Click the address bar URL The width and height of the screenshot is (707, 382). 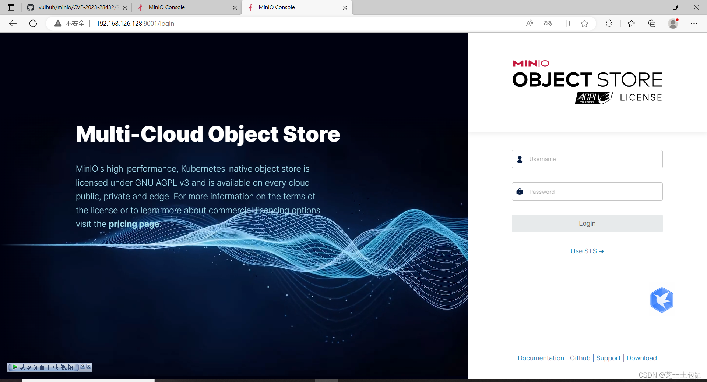(135, 24)
